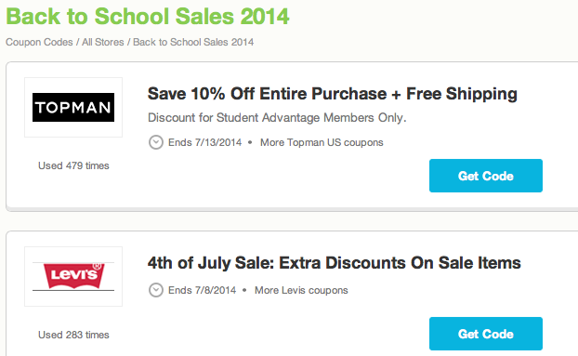Click the Levi's red batwing logo

point(73,276)
